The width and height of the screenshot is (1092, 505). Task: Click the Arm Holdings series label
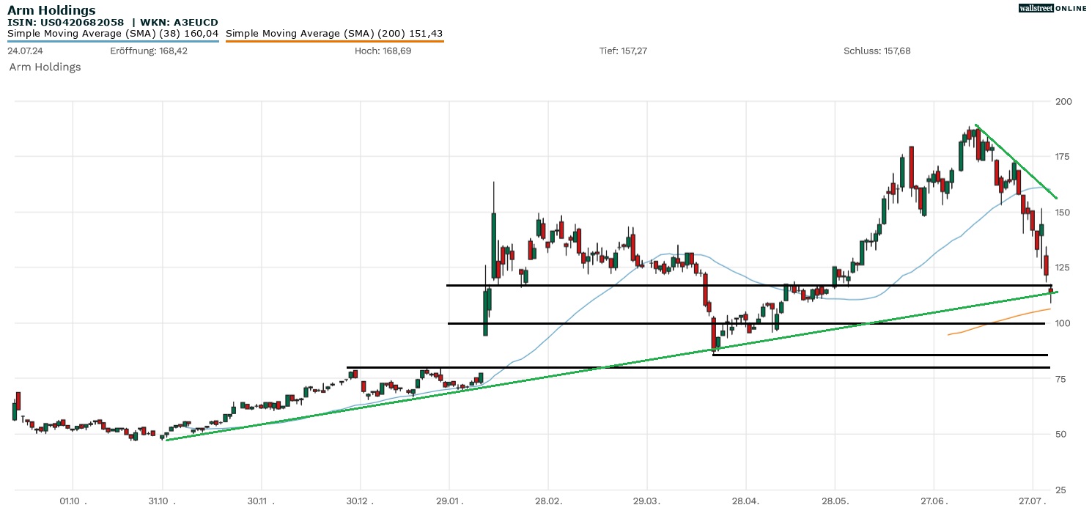(45, 67)
